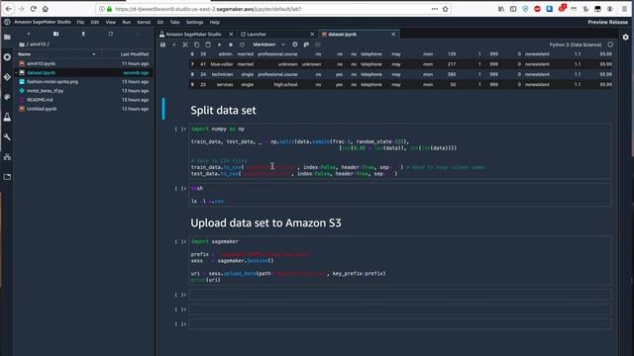Viewport: 634px width, 356px height.
Task: Click the first empty code cell
Action: (x=399, y=295)
